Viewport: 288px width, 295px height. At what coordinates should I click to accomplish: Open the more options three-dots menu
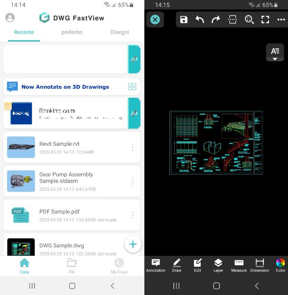(x=281, y=19)
